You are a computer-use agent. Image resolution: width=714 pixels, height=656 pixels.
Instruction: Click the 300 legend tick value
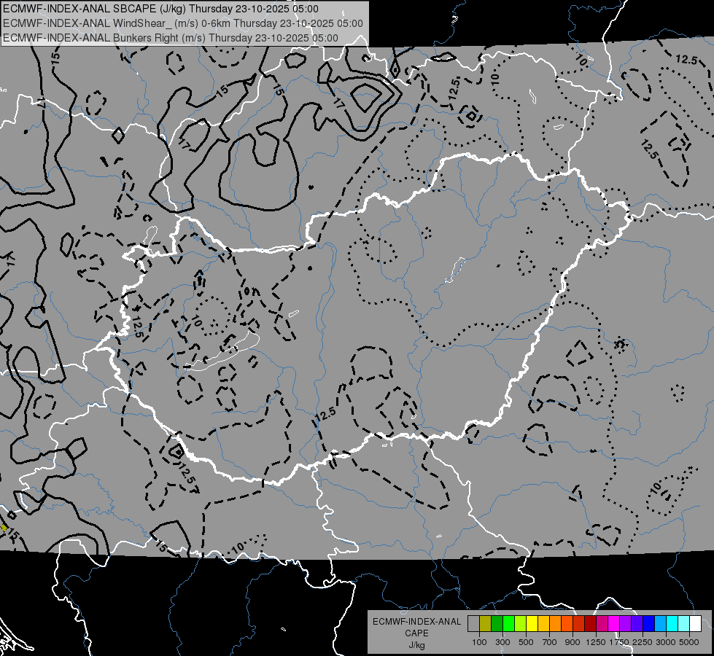click(x=502, y=642)
